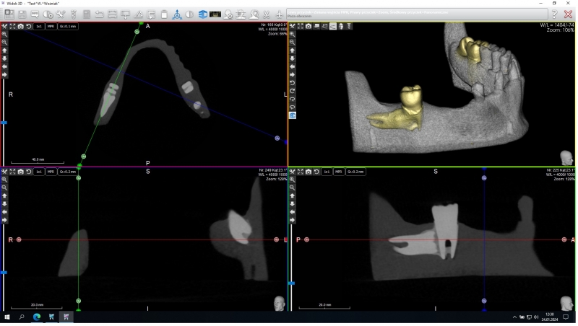Image resolution: width=578 pixels, height=326 pixels.
Task: Select the scissors cut tool in main toolbar
Action: (266, 14)
